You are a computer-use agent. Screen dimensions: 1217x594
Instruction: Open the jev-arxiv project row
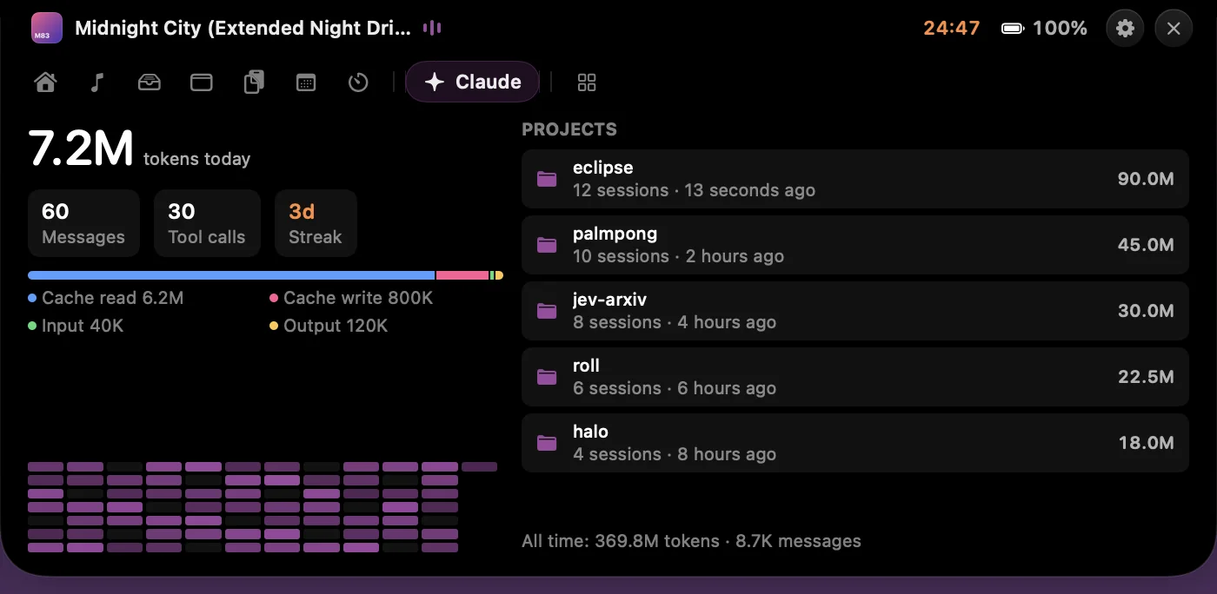(855, 311)
